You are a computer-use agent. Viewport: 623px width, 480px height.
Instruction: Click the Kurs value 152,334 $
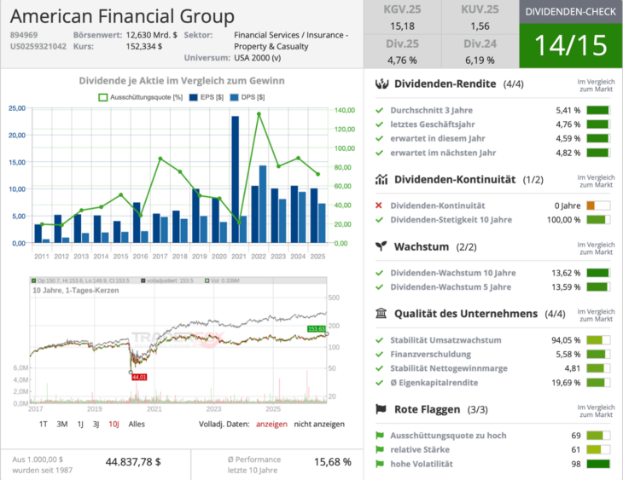point(144,46)
